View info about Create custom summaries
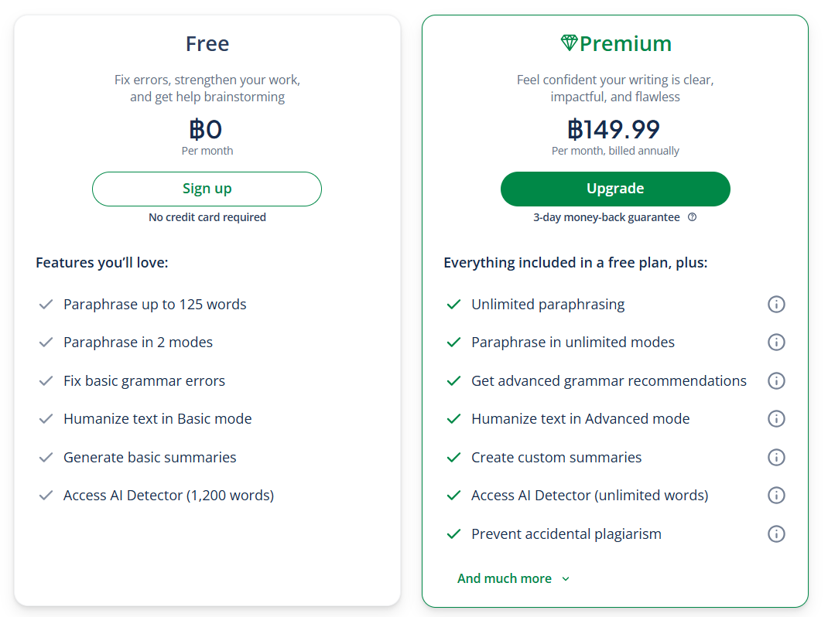Image resolution: width=828 pixels, height=617 pixels. pyautogui.click(x=775, y=457)
